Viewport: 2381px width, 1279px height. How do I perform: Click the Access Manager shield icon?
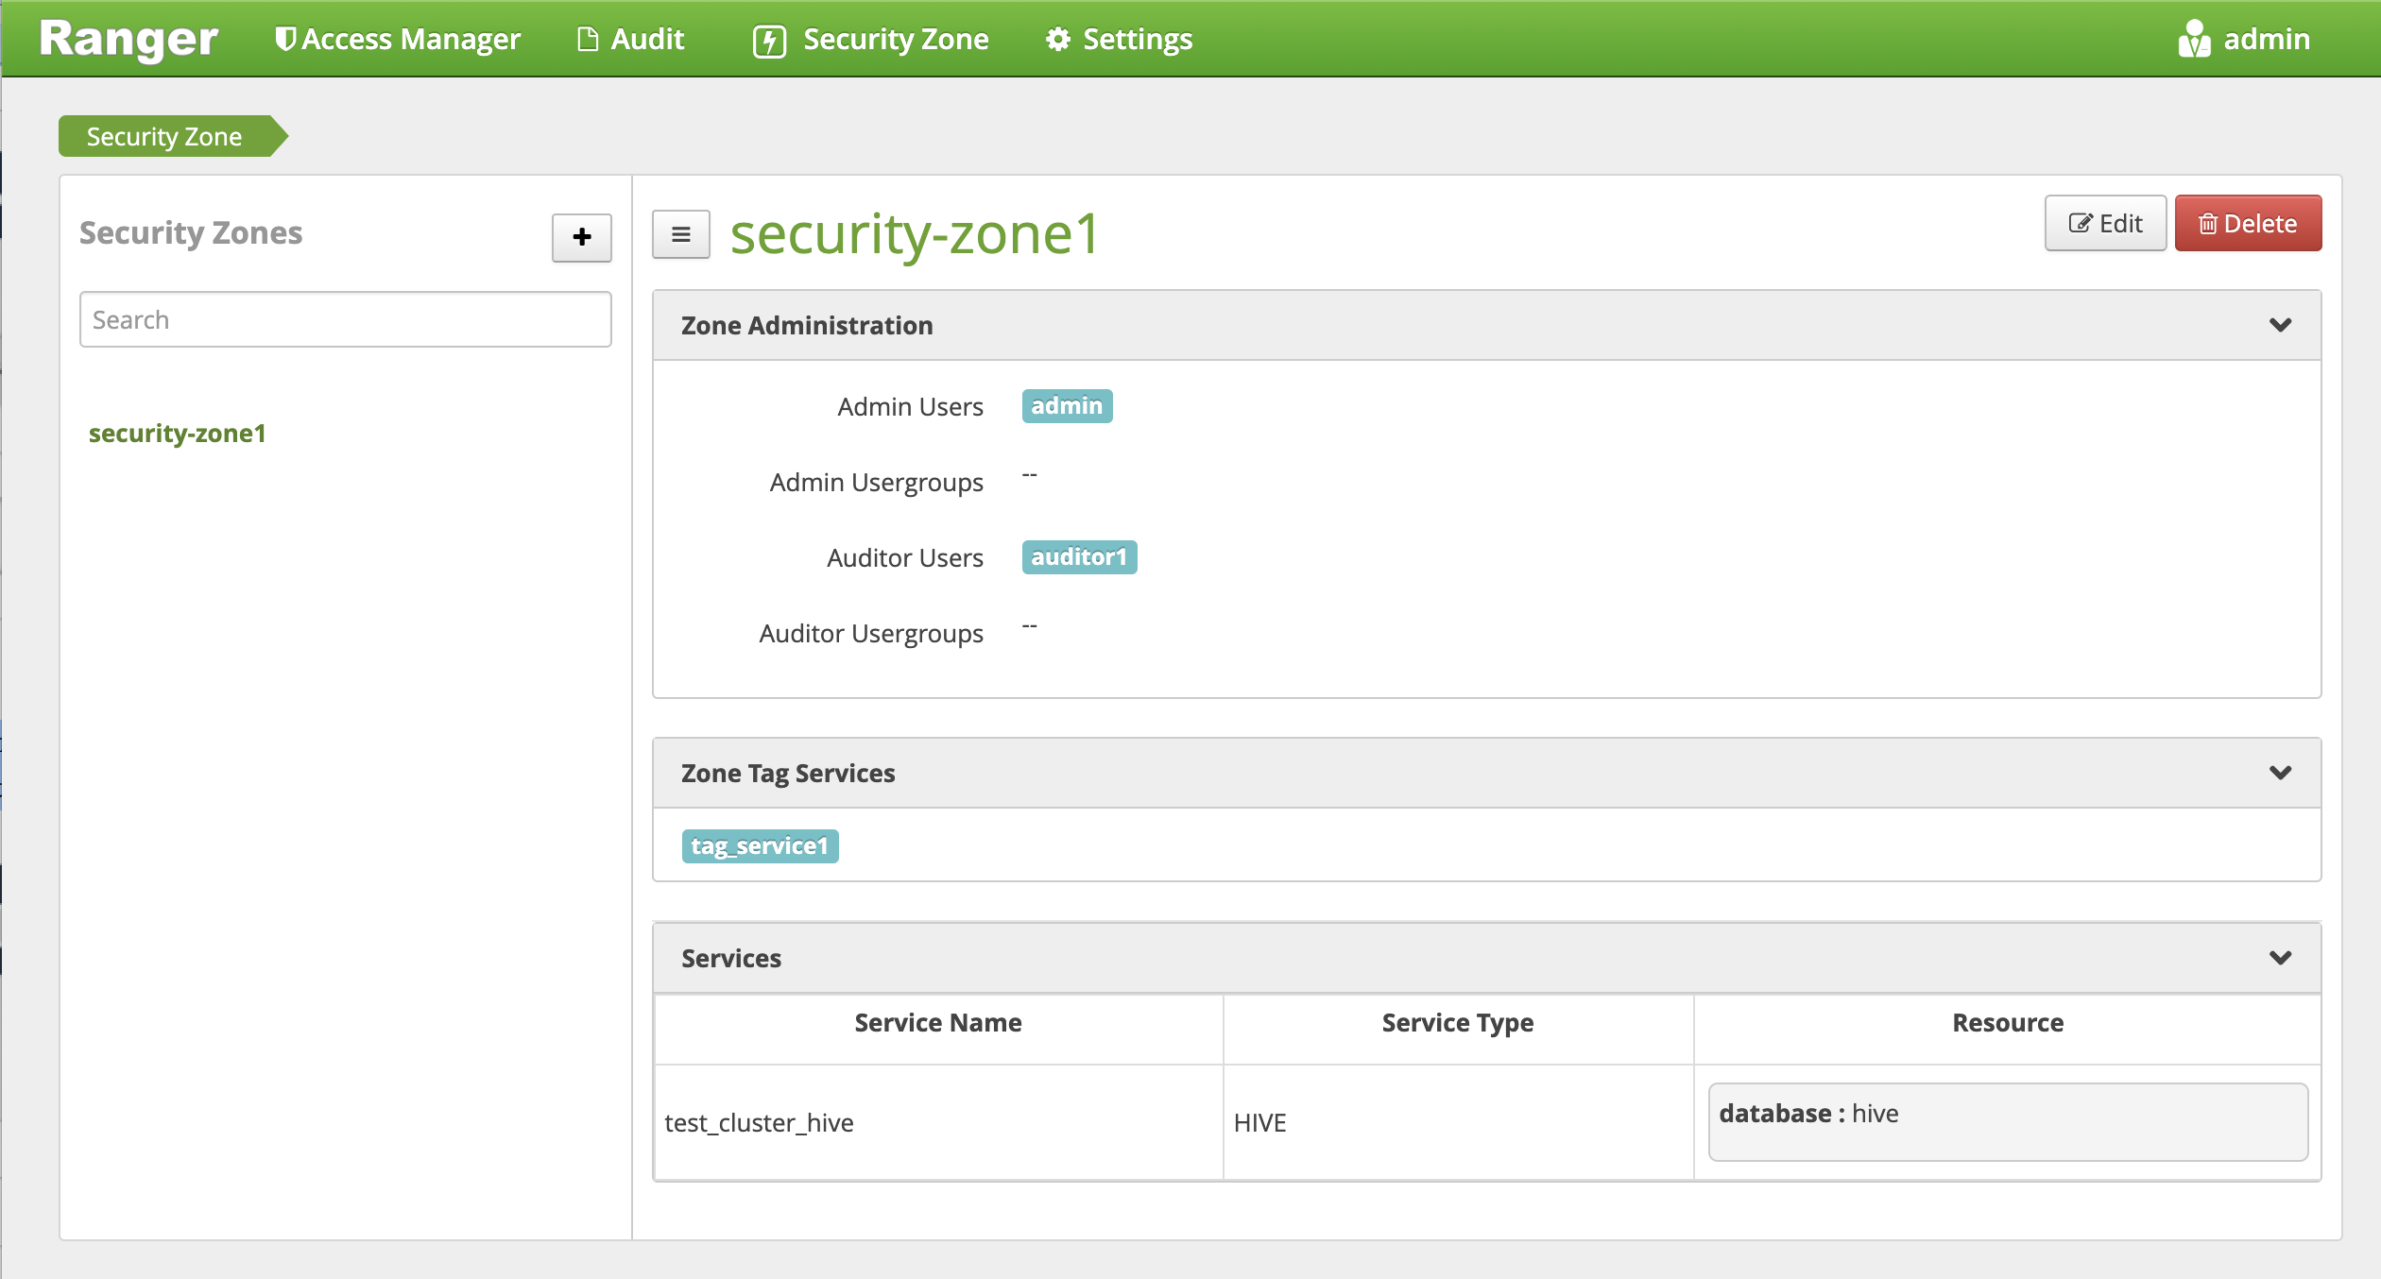(x=282, y=40)
